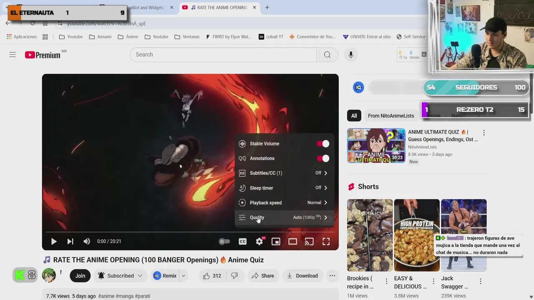This screenshot has width=534, height=300.
Task: Open a new browser tab
Action: point(267,7)
